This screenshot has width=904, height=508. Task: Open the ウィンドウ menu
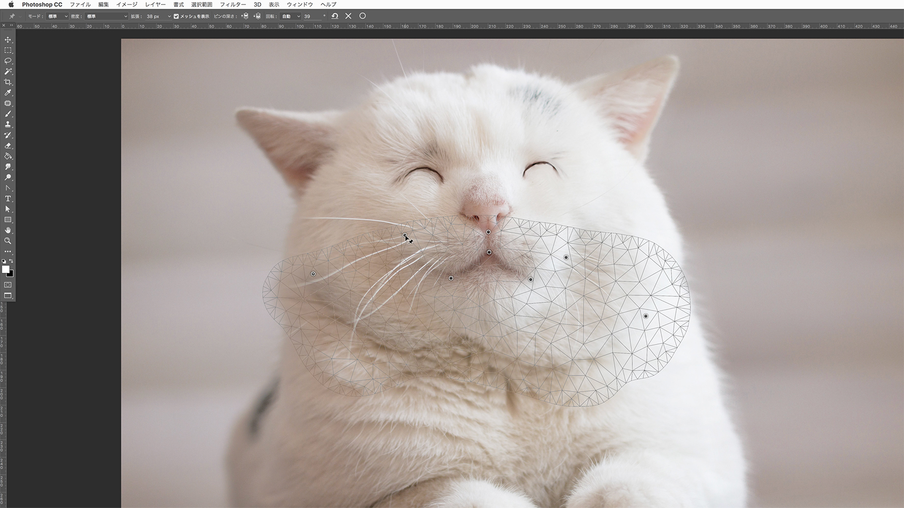[x=300, y=5]
